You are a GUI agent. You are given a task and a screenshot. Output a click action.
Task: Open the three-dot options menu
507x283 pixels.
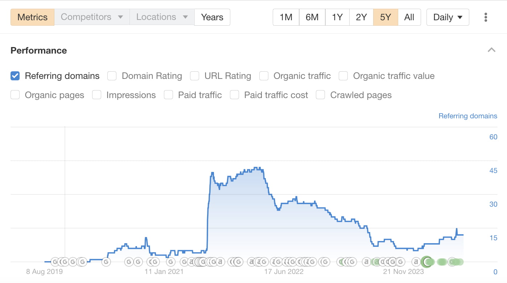point(486,17)
